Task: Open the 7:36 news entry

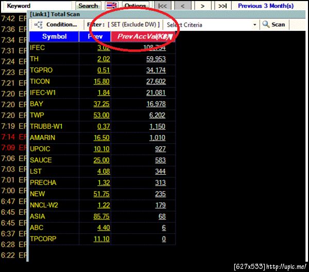Action: pyautogui.click(x=14, y=29)
